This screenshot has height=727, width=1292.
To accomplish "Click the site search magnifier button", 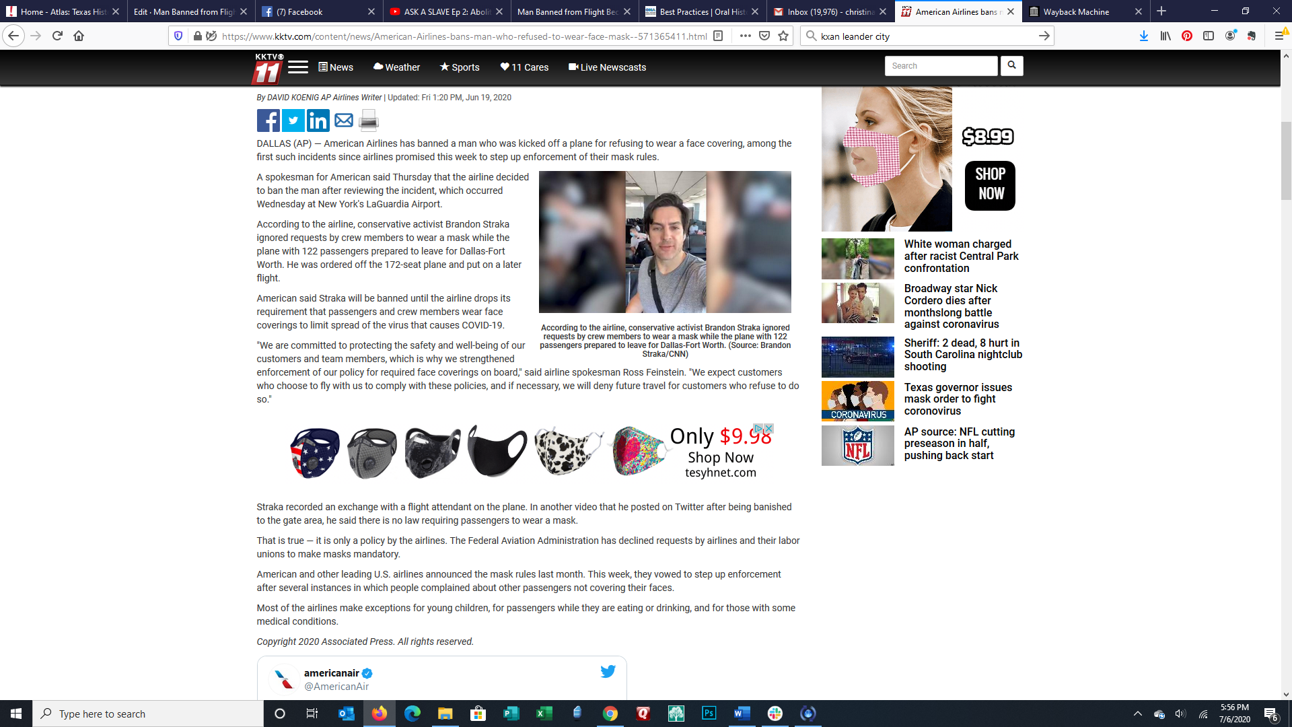I will 1011,66.
